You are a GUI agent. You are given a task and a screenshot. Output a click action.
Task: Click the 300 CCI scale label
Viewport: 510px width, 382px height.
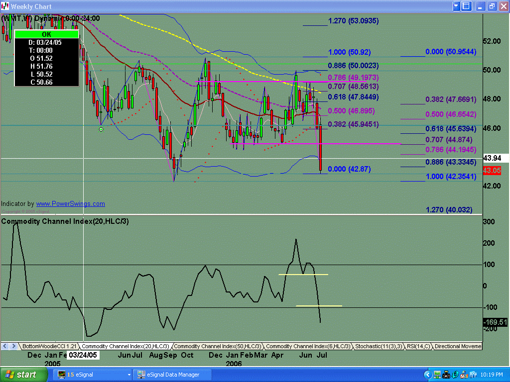pyautogui.click(x=489, y=222)
